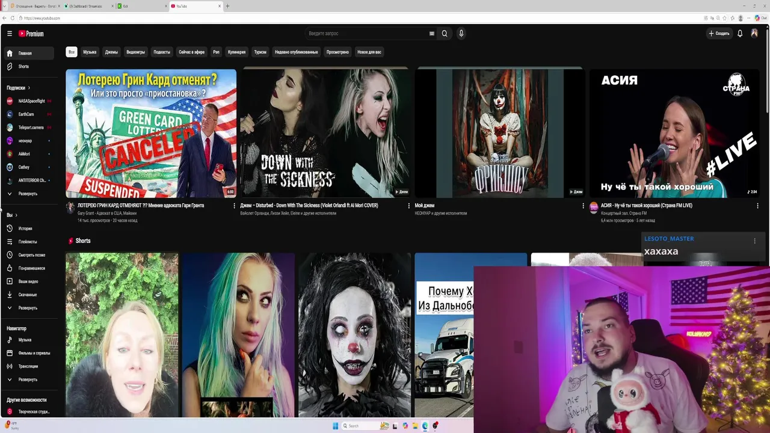Select the Подкасты filter chip
The height and width of the screenshot is (433, 770).
point(162,52)
